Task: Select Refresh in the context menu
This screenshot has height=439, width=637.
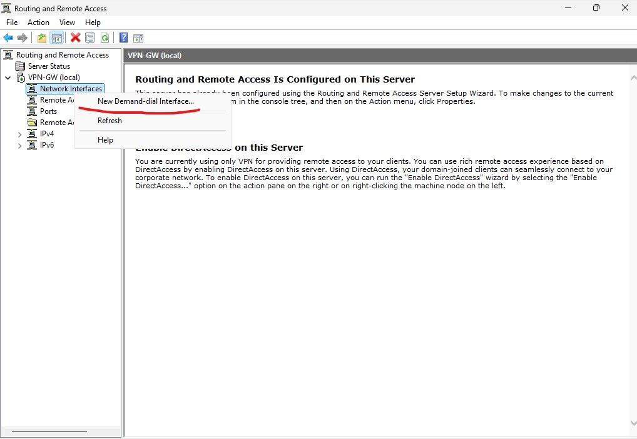Action: click(110, 121)
